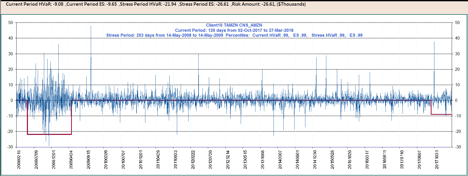
Task: Pick x-axis date label 20151020
Action: pyautogui.click(x=350, y=160)
